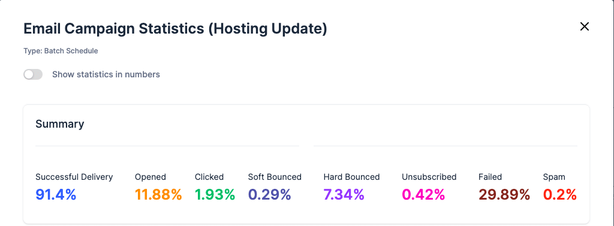Screen dimensions: 614x226
Task: Toggle Show statistics in numbers switch
Action: [33, 74]
